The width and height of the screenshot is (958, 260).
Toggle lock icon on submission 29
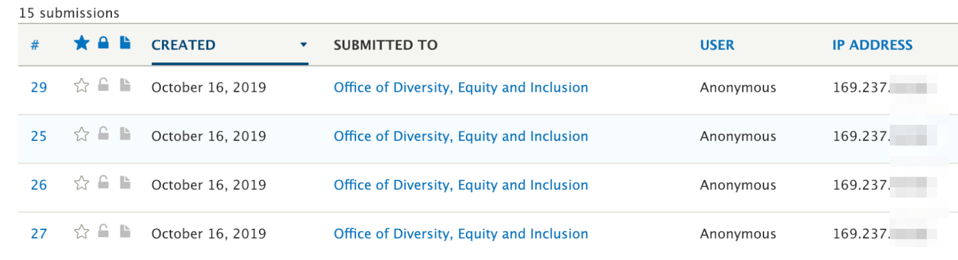click(x=103, y=85)
